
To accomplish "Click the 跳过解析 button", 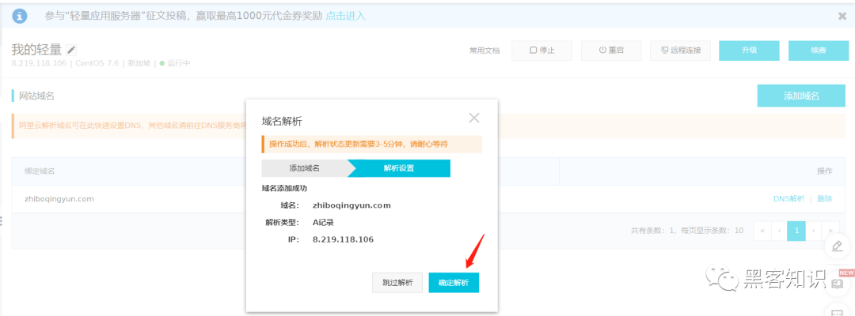I will (397, 283).
